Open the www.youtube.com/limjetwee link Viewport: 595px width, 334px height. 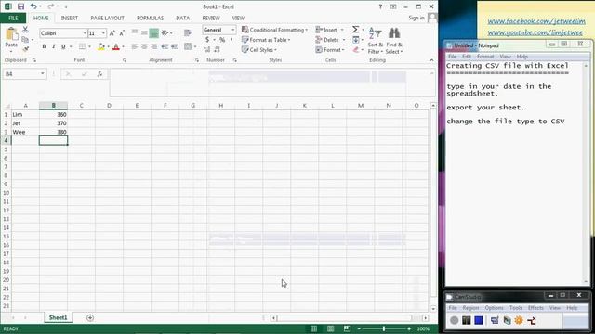[x=535, y=33]
